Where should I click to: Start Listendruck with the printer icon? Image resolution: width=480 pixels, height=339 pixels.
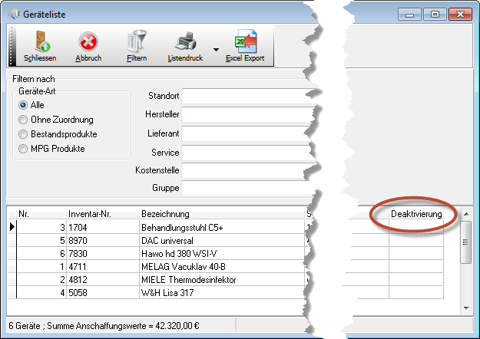pos(186,41)
